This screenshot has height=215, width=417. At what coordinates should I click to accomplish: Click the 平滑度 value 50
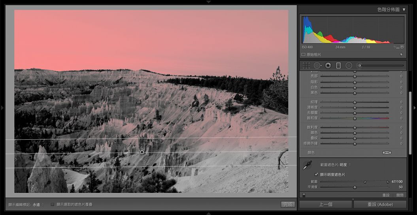[400, 187]
